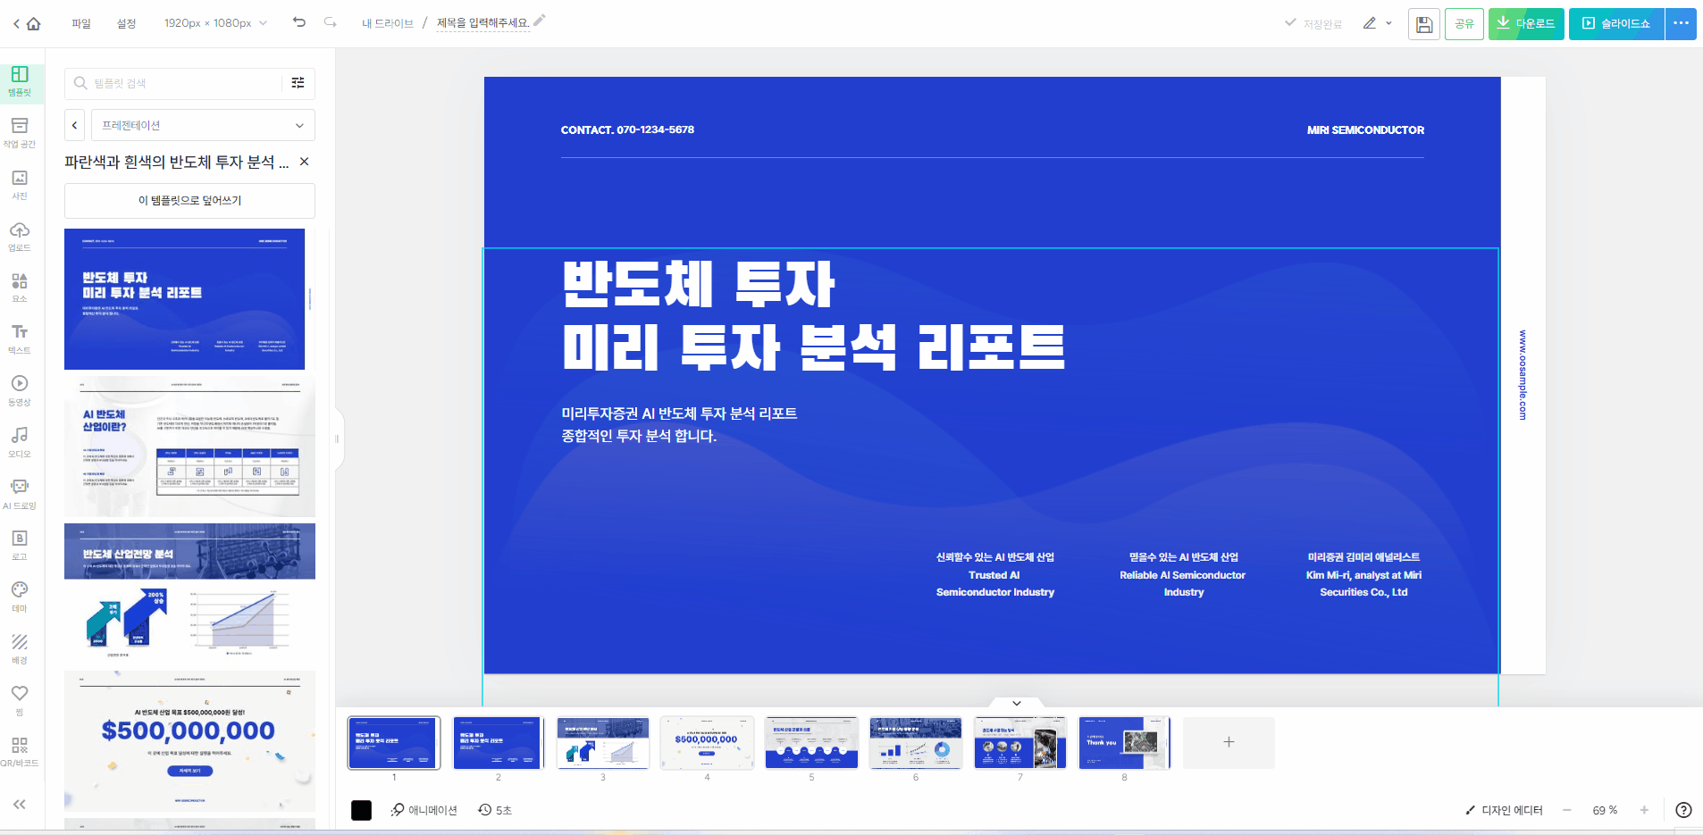Edit the document title field
Image resolution: width=1703 pixels, height=835 pixels.
point(482,23)
